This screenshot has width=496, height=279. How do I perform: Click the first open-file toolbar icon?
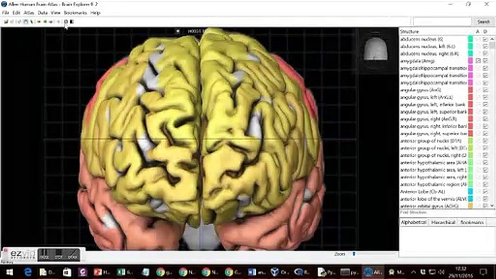click(x=6, y=22)
